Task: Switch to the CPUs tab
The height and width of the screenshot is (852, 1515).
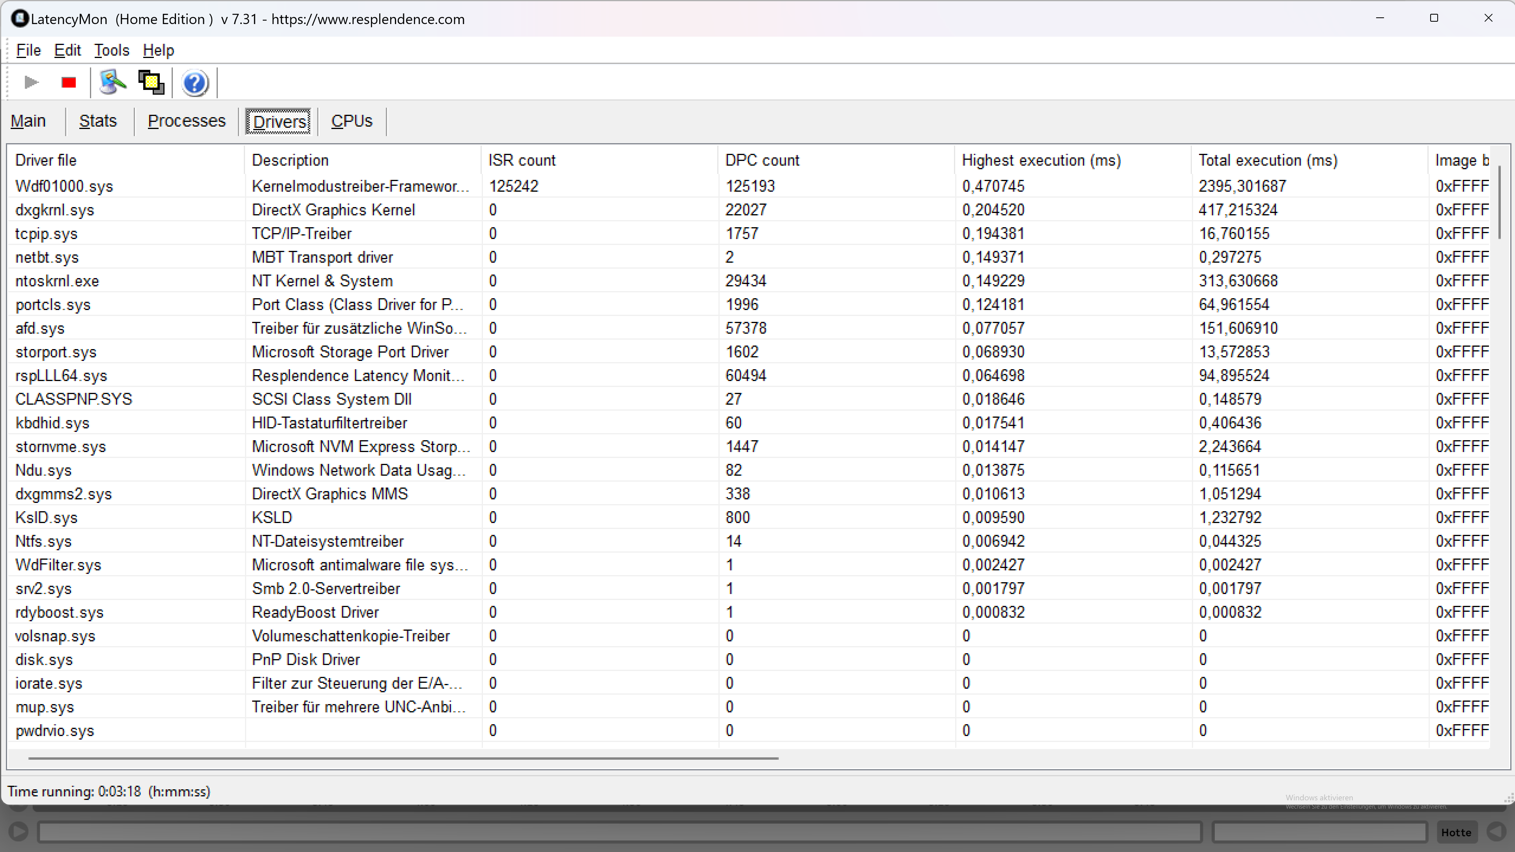Action: (x=352, y=121)
